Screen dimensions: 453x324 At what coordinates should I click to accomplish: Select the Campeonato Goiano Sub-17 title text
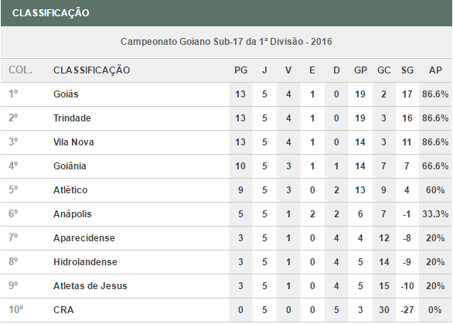226,42
